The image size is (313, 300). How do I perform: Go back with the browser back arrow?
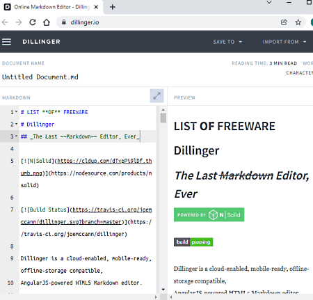(x=5, y=22)
